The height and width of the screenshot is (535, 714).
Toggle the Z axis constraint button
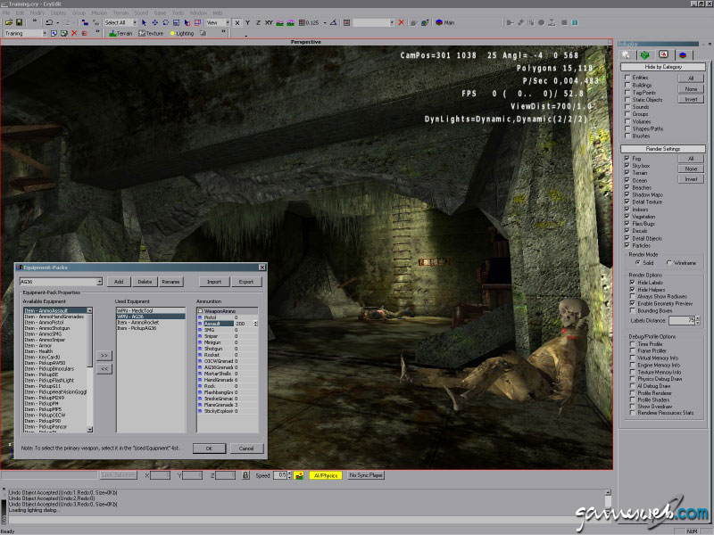click(258, 22)
